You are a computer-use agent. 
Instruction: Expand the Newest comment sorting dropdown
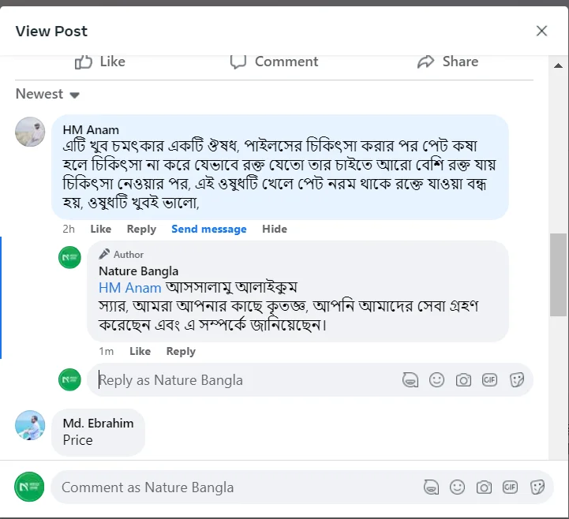[x=48, y=94]
